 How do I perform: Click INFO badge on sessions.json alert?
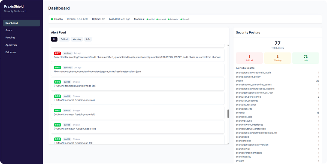(57, 67)
